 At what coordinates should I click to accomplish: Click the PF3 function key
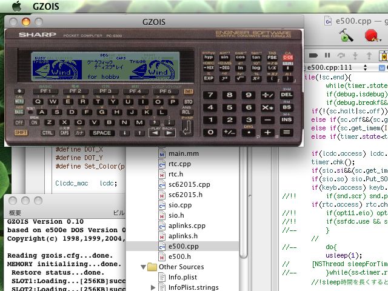(105, 92)
